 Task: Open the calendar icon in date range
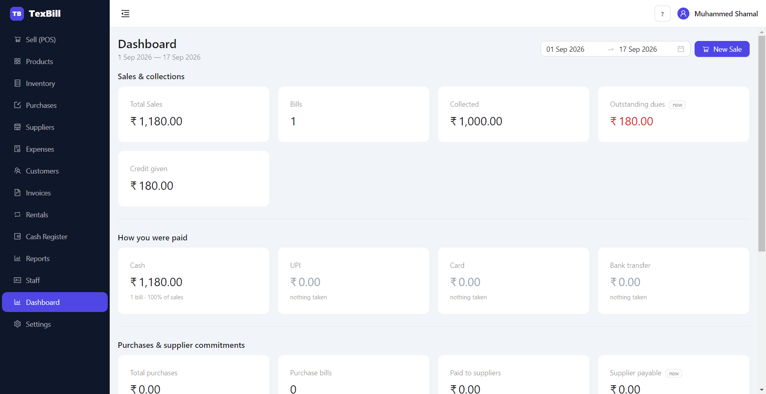681,49
